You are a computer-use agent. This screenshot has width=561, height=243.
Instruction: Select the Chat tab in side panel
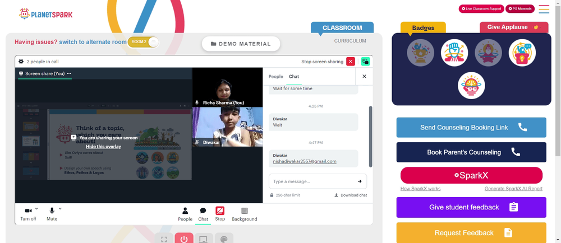click(294, 76)
